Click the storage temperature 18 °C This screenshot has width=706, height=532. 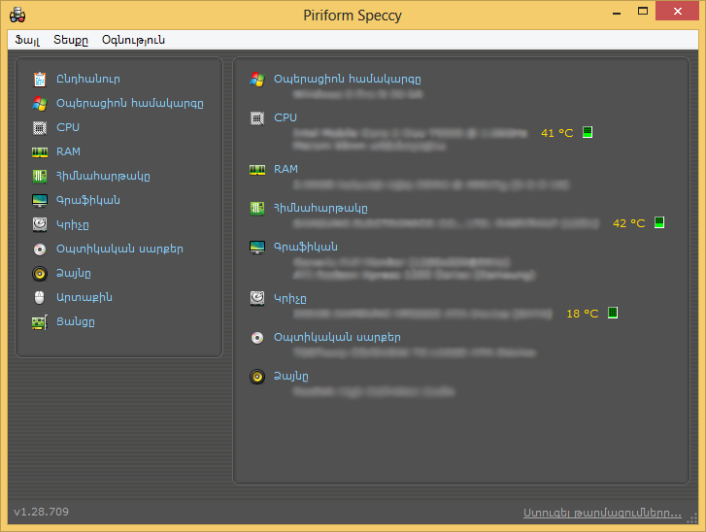[582, 314]
